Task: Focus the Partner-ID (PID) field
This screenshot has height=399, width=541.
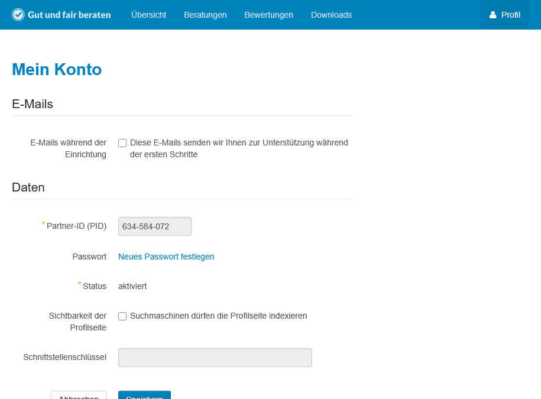Action: coord(155,226)
